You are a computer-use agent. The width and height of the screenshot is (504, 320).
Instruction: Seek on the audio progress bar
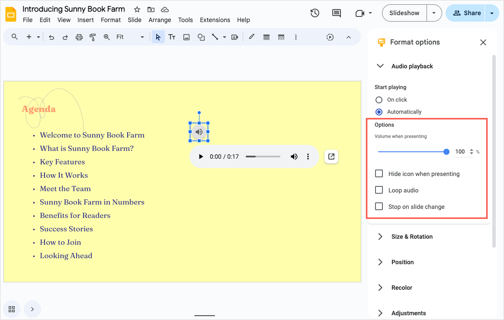click(263, 157)
